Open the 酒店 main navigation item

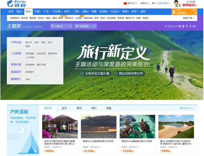[x=20, y=11]
